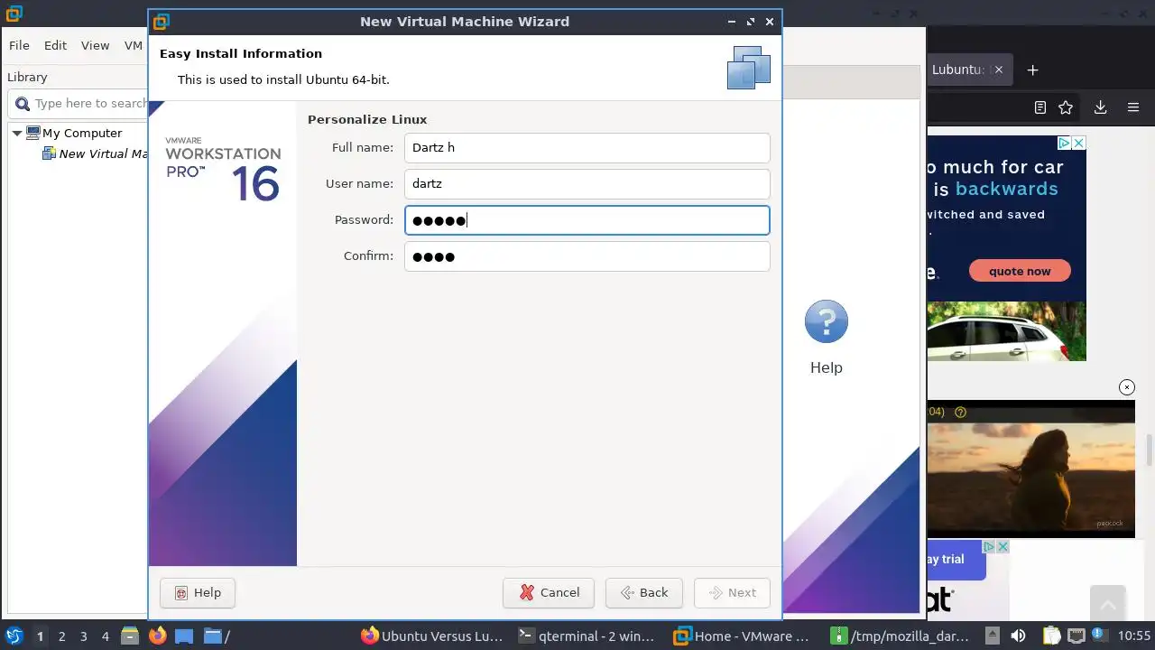Open the VM menu in VMware Workstation
The width and height of the screenshot is (1155, 650).
click(134, 45)
